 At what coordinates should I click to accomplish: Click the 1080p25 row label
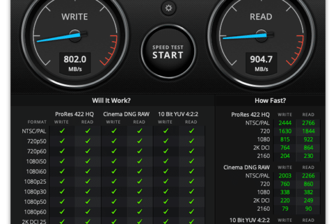[x=35, y=181]
